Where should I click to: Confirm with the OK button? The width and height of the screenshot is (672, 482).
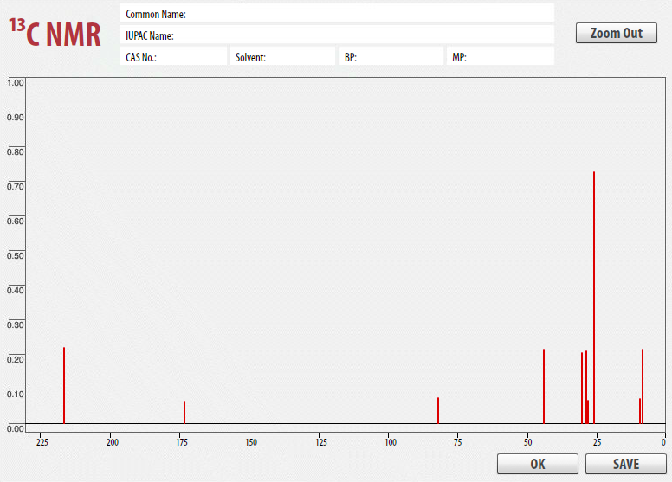click(x=538, y=464)
